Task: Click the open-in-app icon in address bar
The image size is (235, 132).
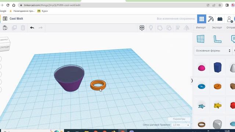Action: [208, 5]
